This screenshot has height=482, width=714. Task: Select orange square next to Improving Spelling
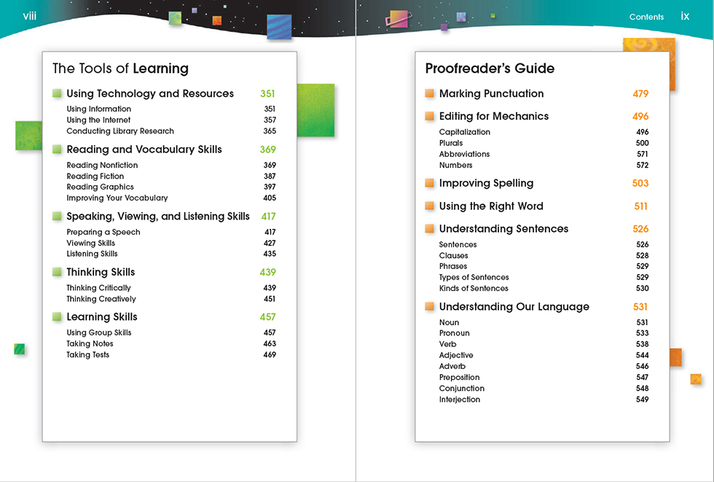430,183
